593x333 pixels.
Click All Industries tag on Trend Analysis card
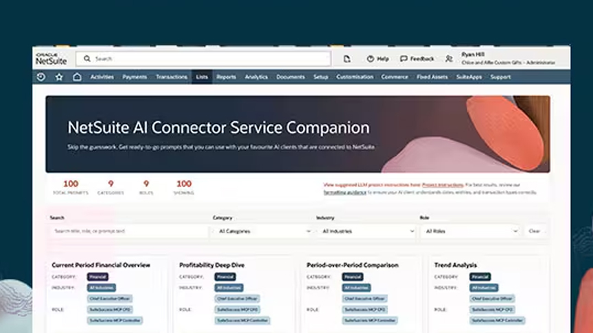484,288
